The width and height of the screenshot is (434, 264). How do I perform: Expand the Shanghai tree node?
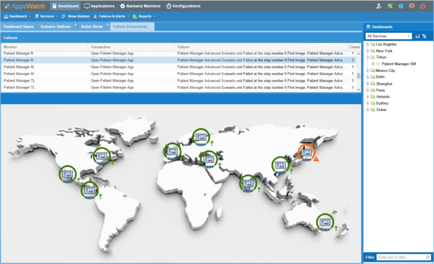368,84
